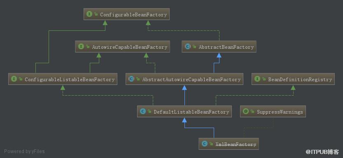The width and height of the screenshot is (343, 158).
Task: Select the SuppressWarnings annotation node
Action: click(x=273, y=111)
